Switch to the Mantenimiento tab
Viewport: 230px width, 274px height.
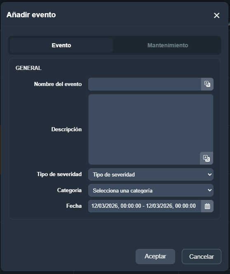coord(167,45)
